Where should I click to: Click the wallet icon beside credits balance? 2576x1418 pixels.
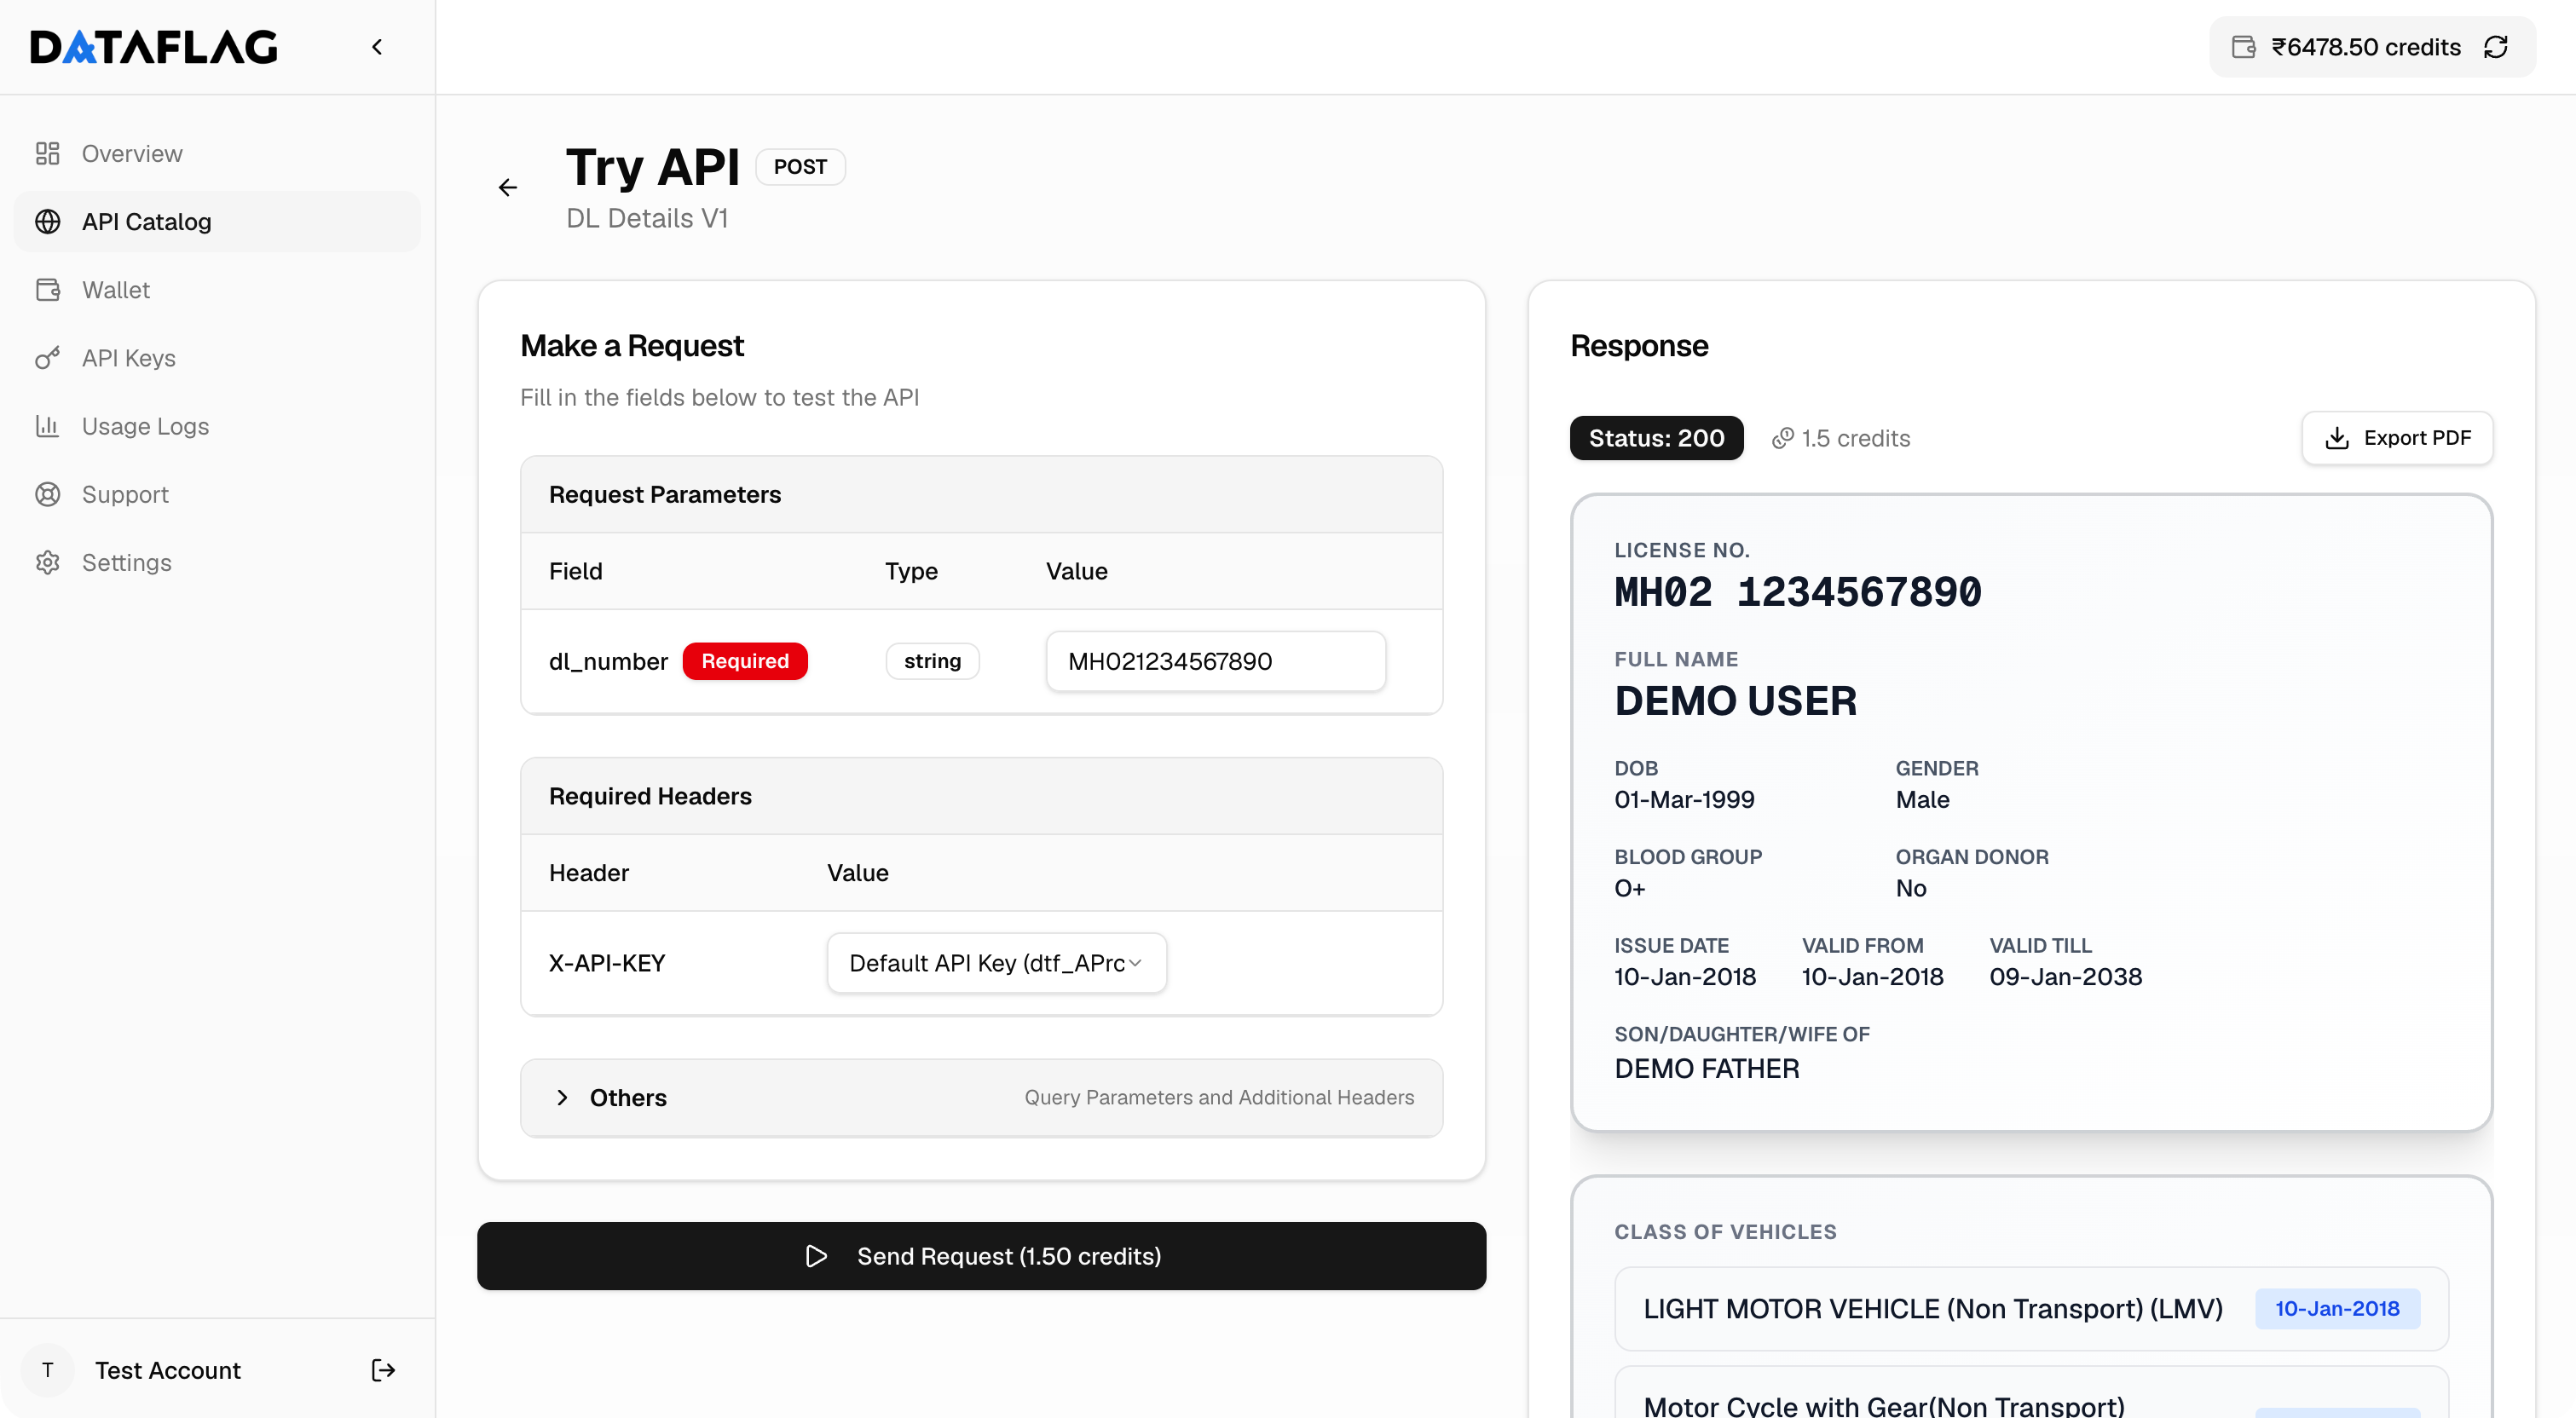coord(2244,47)
